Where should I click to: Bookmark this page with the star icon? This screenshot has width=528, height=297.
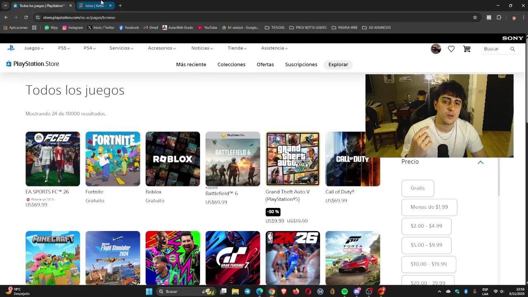(x=475, y=17)
